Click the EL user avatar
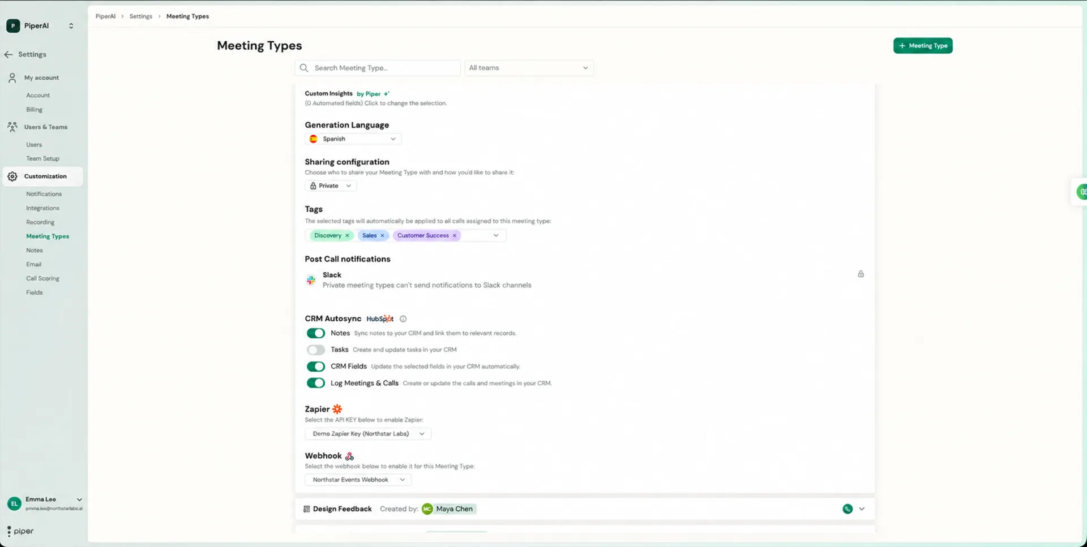 (x=14, y=503)
